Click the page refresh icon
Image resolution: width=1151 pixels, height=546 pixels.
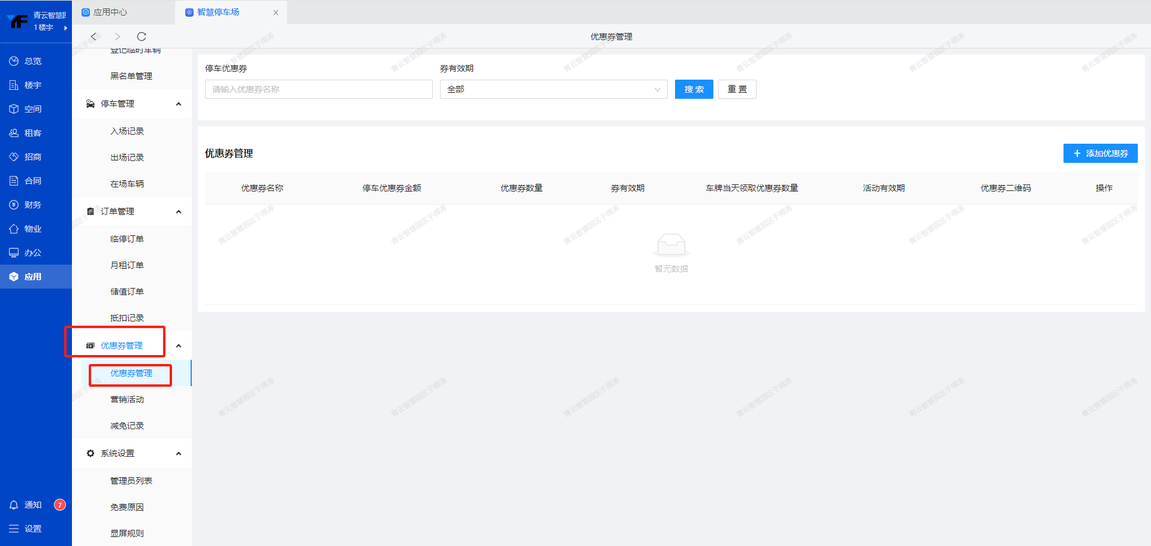click(x=141, y=37)
